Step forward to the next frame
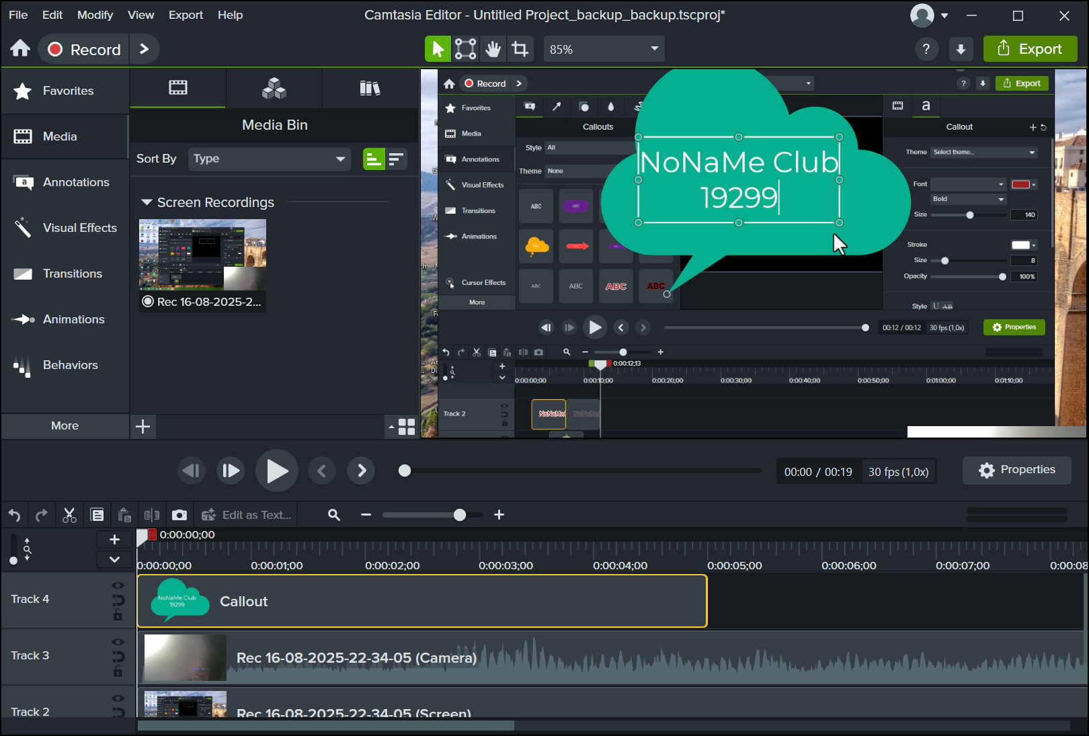Image resolution: width=1089 pixels, height=736 pixels. point(230,471)
